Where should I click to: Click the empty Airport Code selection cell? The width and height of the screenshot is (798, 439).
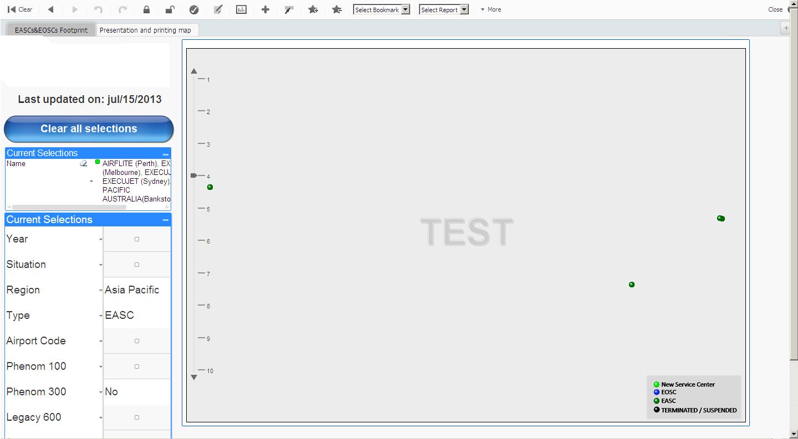tap(137, 341)
